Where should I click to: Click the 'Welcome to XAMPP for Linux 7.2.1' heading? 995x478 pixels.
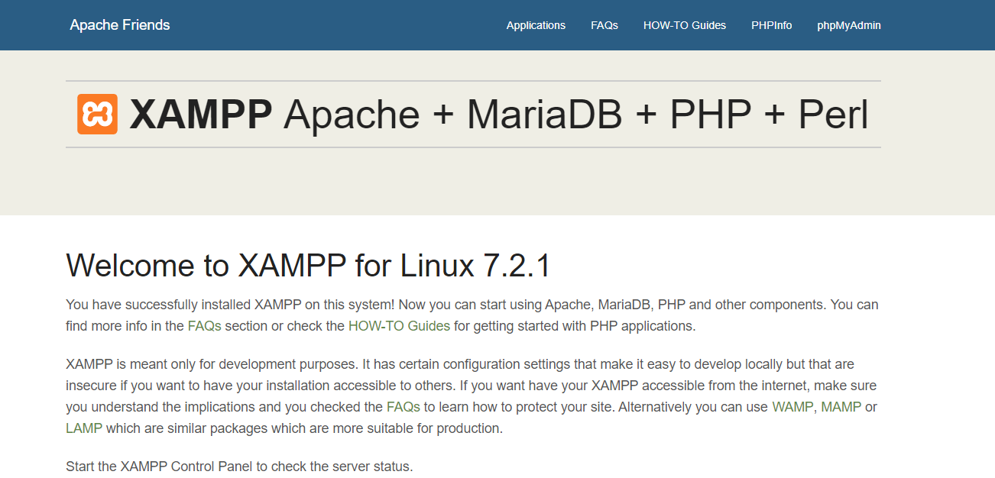point(308,266)
